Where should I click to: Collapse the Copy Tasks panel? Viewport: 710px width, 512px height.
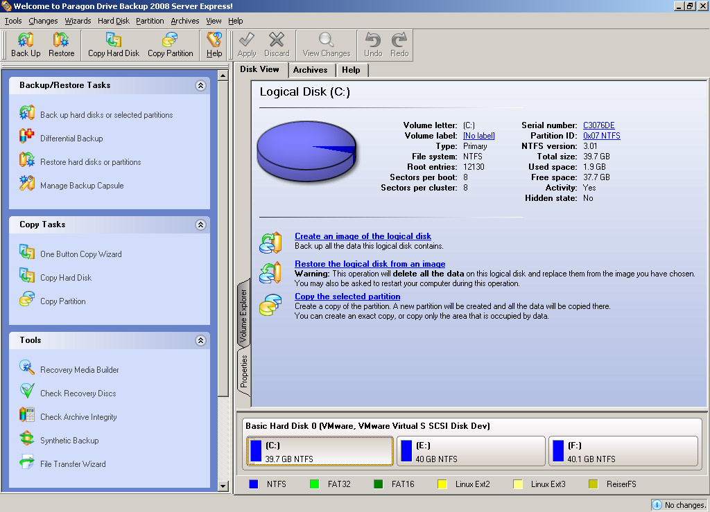click(200, 224)
